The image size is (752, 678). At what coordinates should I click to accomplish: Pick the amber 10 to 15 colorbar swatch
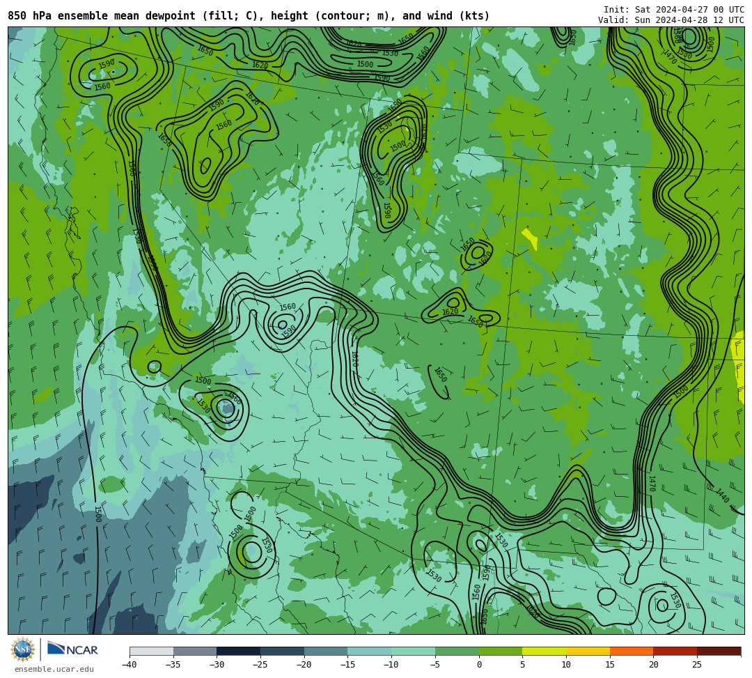[x=588, y=651]
